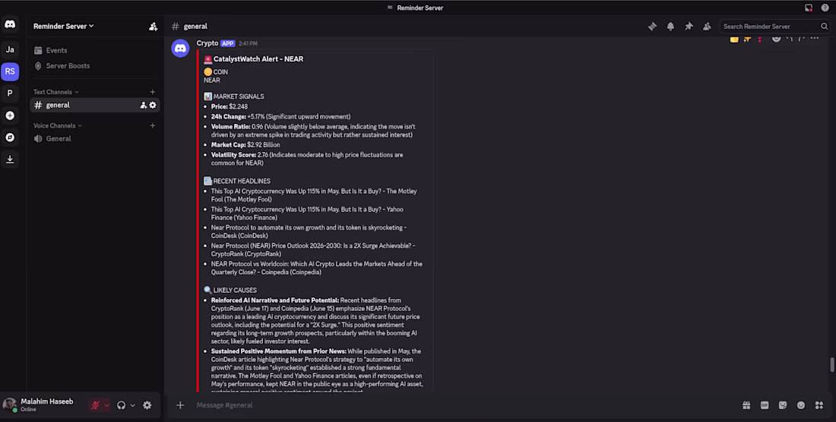Click the 'Market Cap: $2.92 Billion' line
Screen dimensions: 836x422
[x=245, y=144]
